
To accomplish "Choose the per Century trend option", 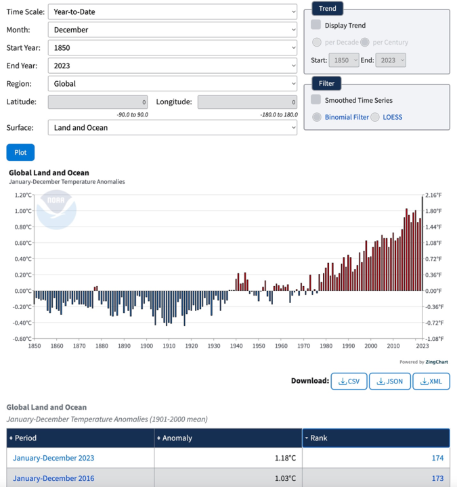I will click(365, 42).
